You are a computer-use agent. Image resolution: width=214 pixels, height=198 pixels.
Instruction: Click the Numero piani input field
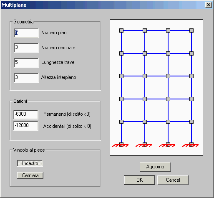[x=26, y=33]
